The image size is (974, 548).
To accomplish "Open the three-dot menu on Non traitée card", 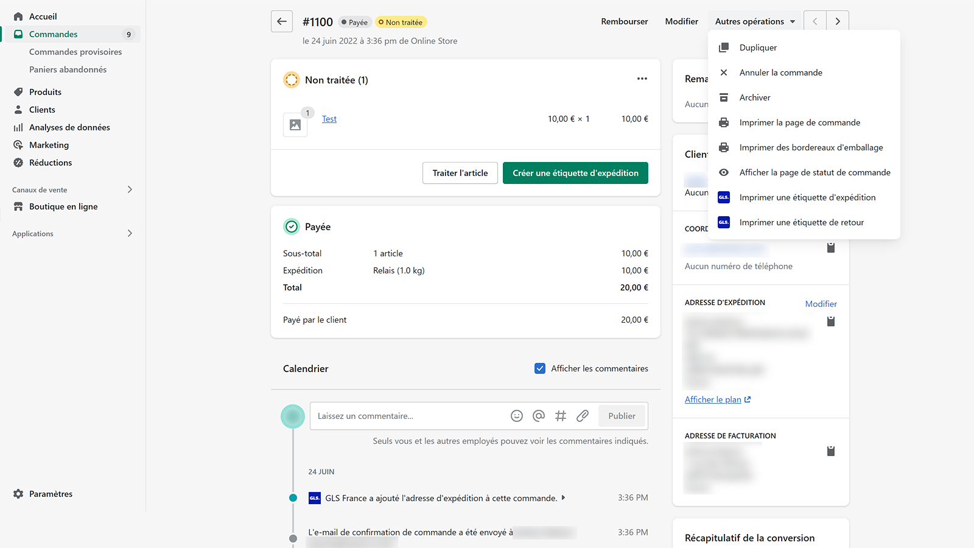I will click(x=642, y=79).
